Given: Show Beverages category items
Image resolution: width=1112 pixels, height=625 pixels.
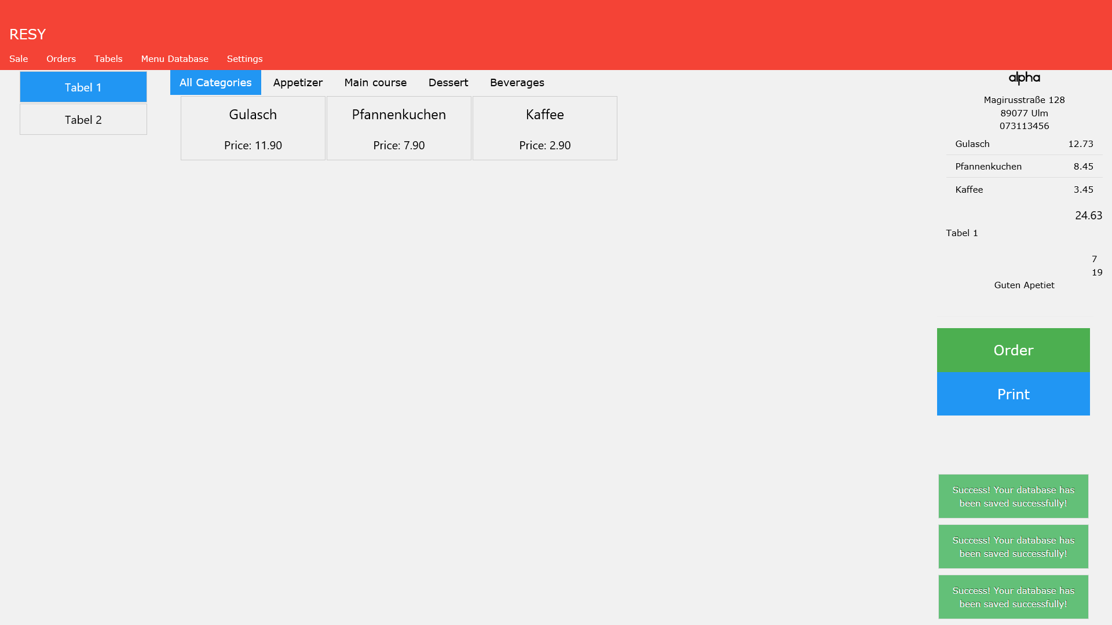Looking at the screenshot, I should pyautogui.click(x=517, y=83).
